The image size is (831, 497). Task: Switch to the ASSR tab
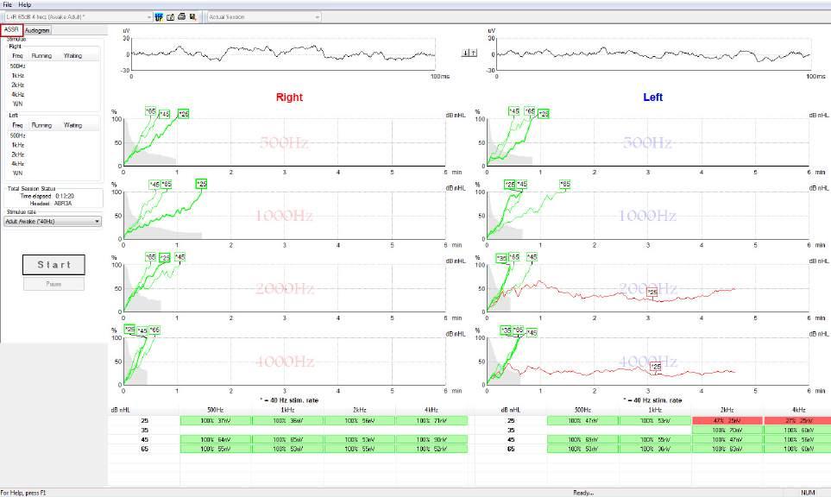point(12,29)
